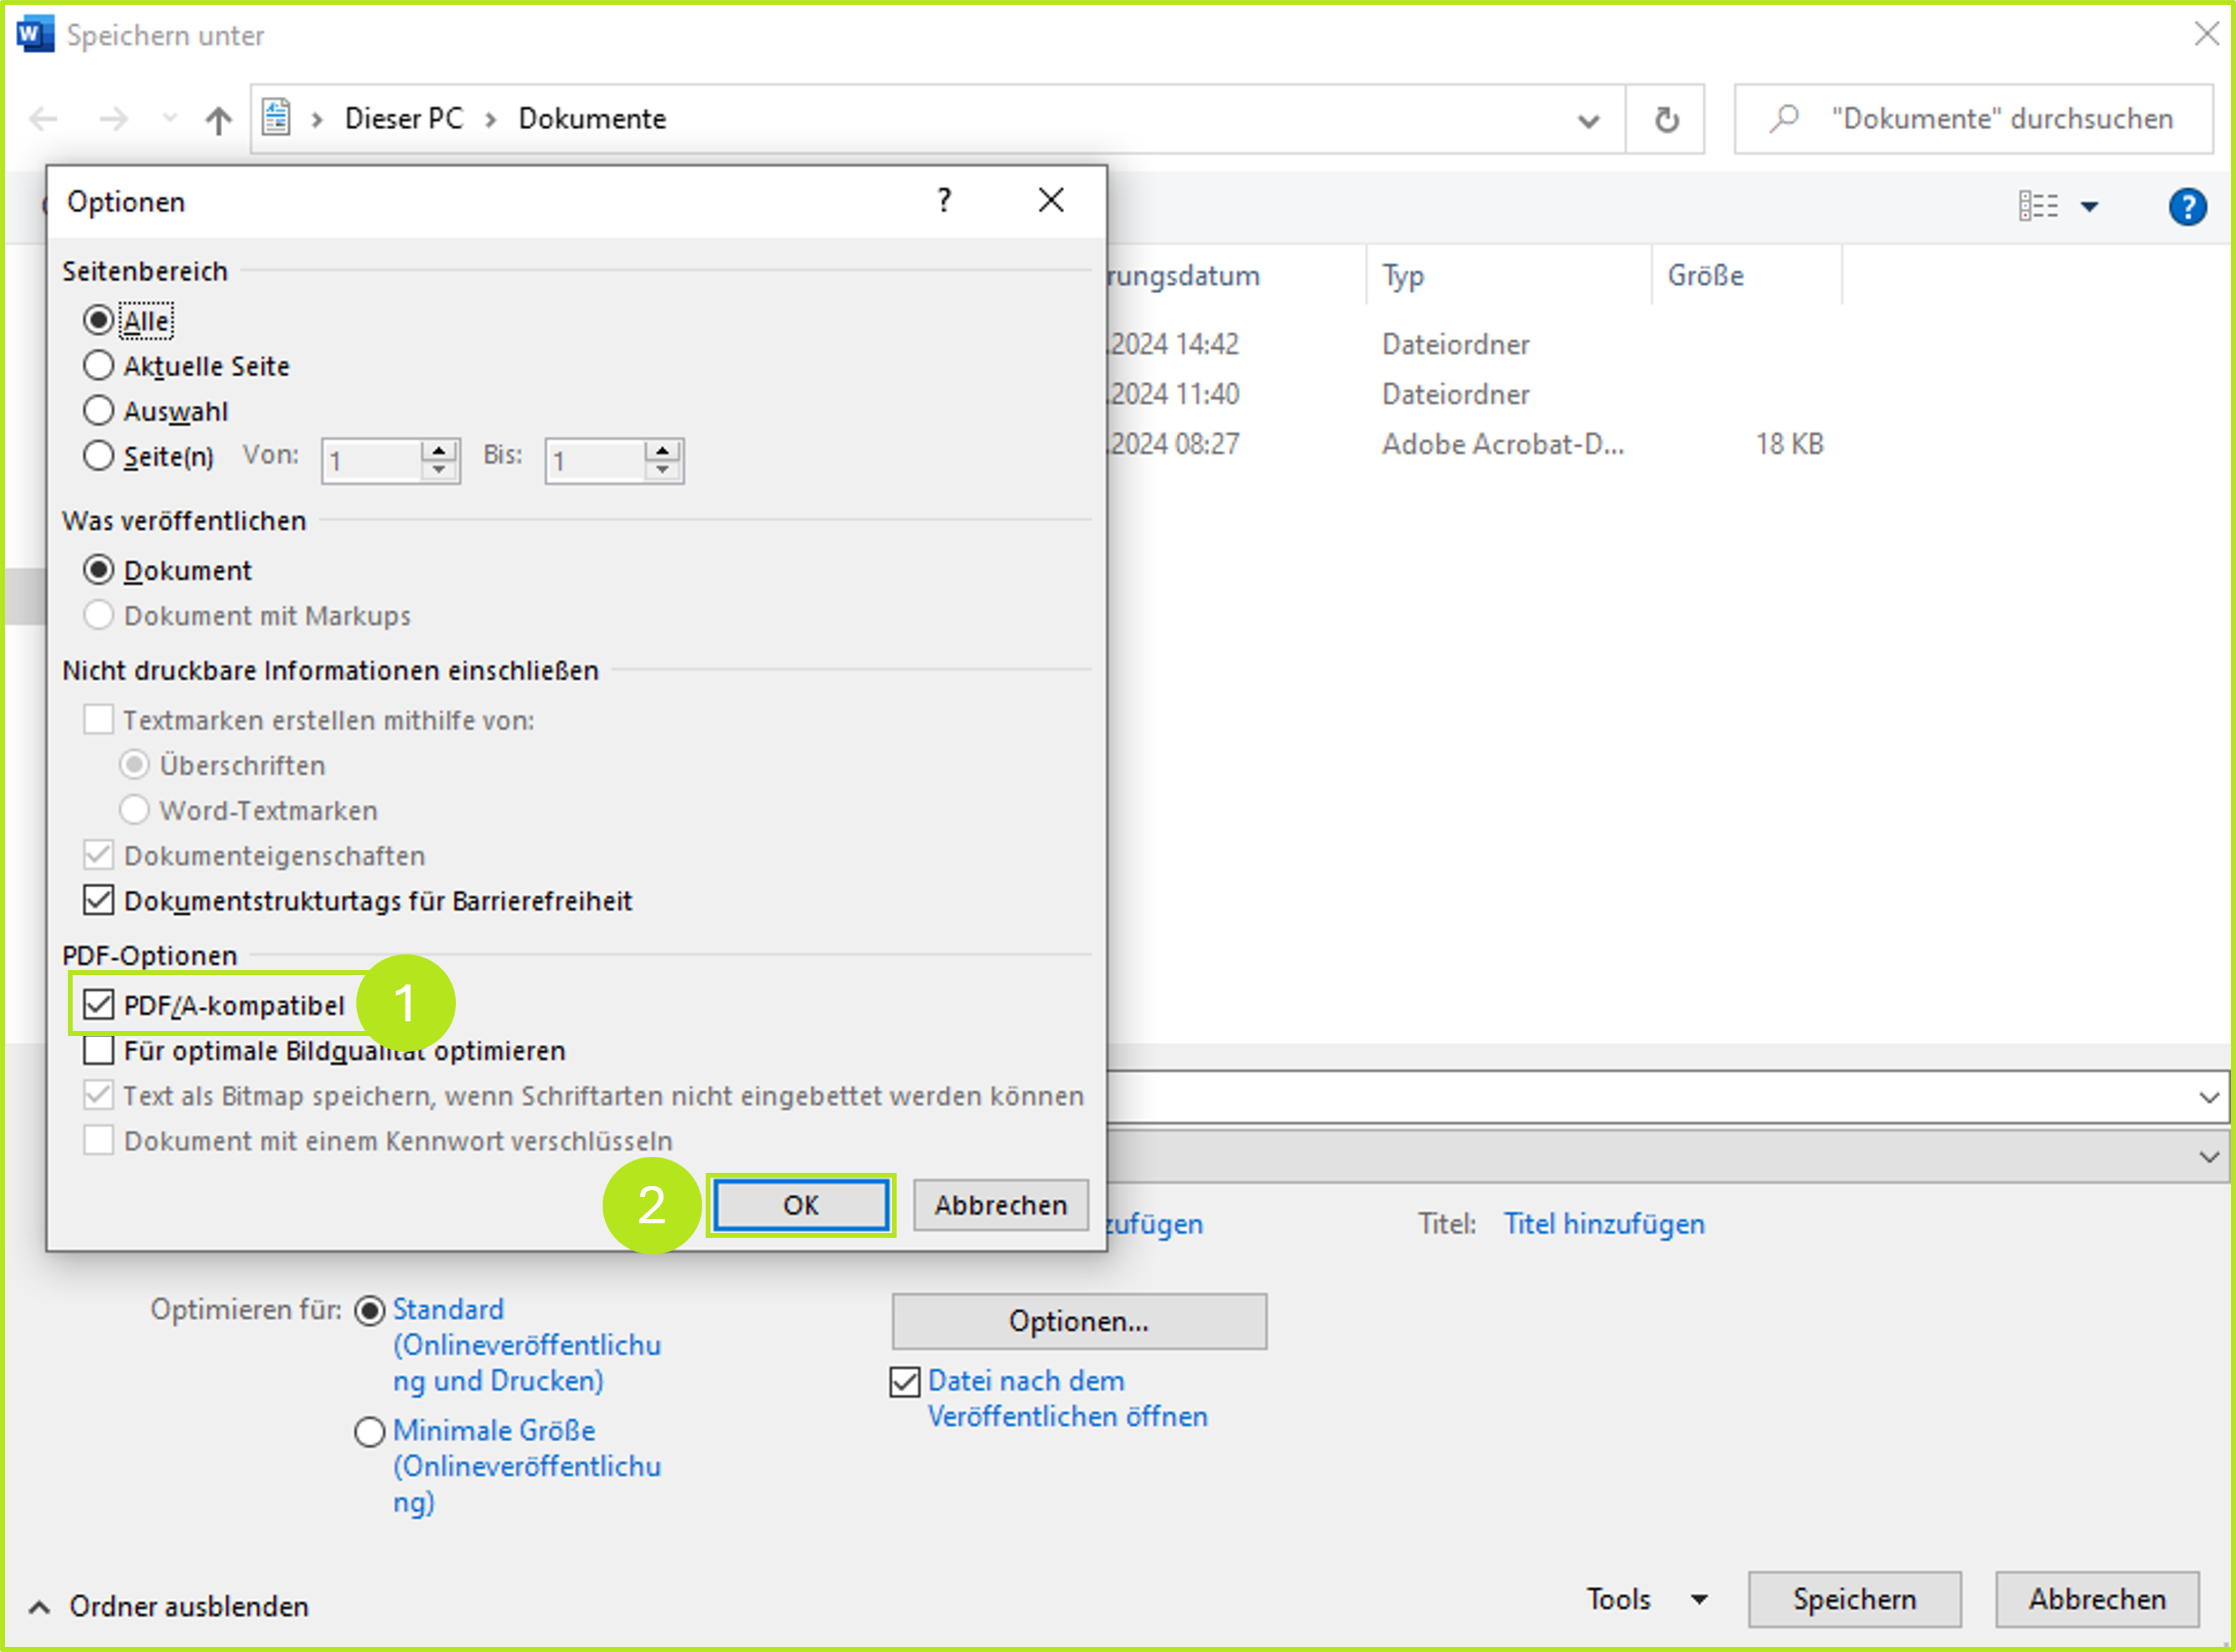Expand the address bar path dropdown
This screenshot has width=2236, height=1652.
tap(1588, 121)
